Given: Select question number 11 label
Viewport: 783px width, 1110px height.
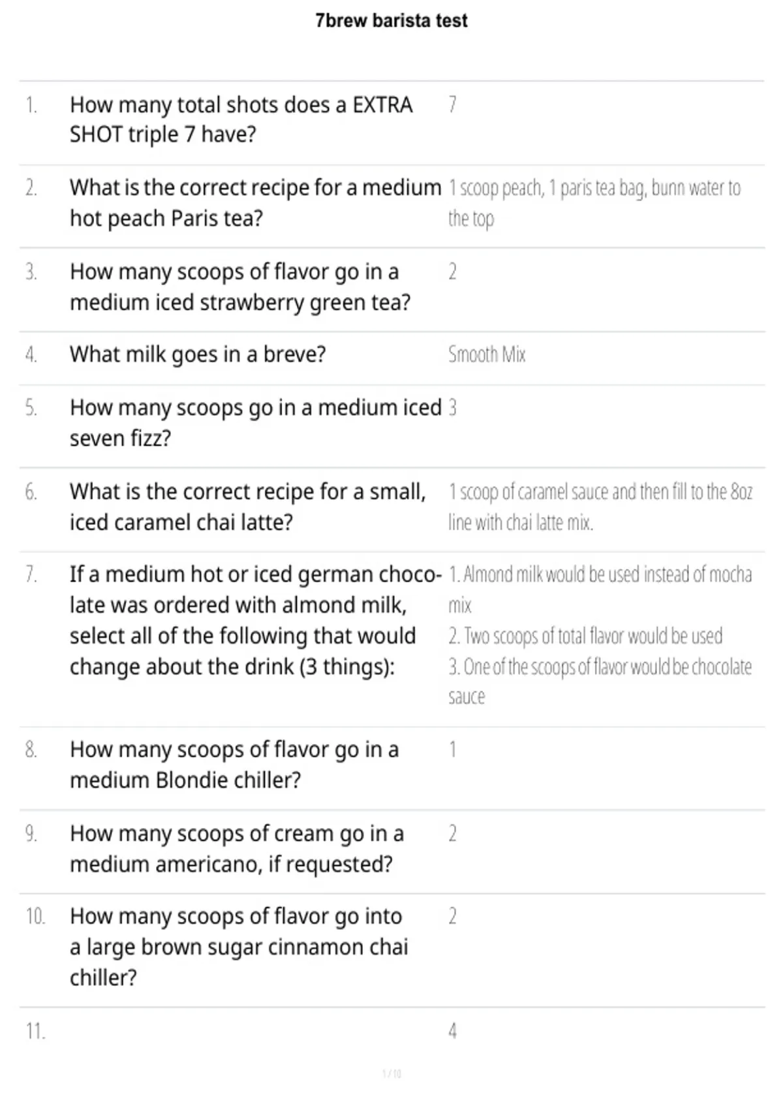Looking at the screenshot, I should [35, 1031].
